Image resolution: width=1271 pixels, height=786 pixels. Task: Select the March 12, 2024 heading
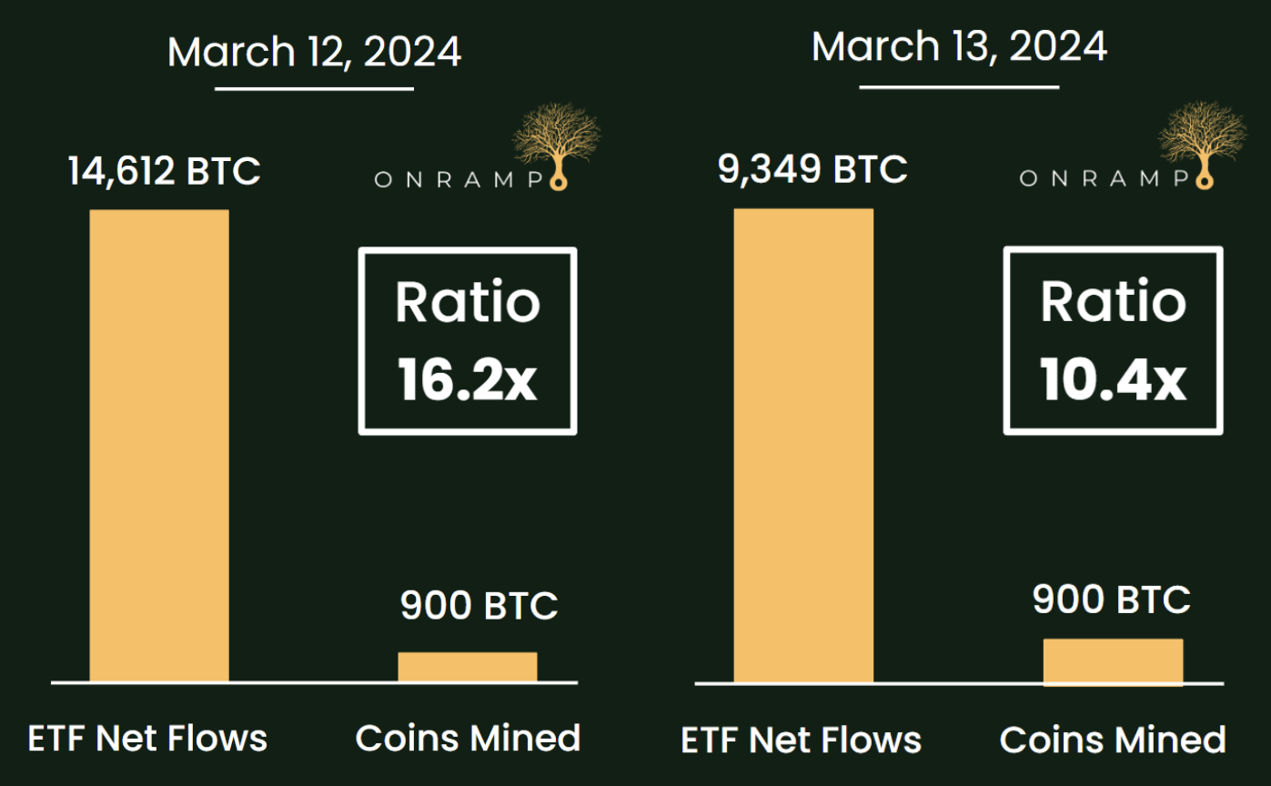[x=315, y=52]
